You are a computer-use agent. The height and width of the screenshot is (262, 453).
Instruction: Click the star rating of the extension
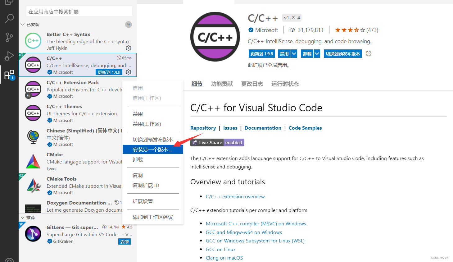(x=350, y=30)
